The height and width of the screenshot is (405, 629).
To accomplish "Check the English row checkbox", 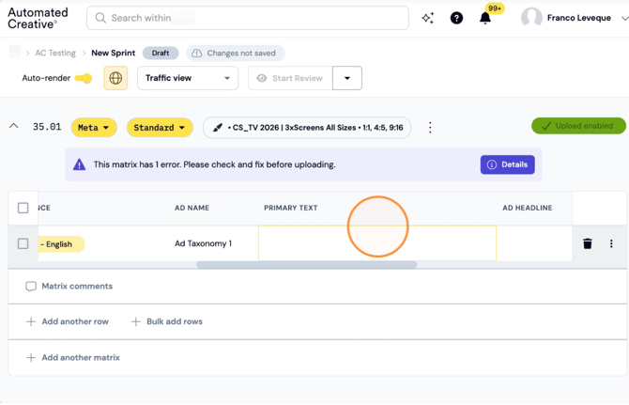I will [x=23, y=243].
